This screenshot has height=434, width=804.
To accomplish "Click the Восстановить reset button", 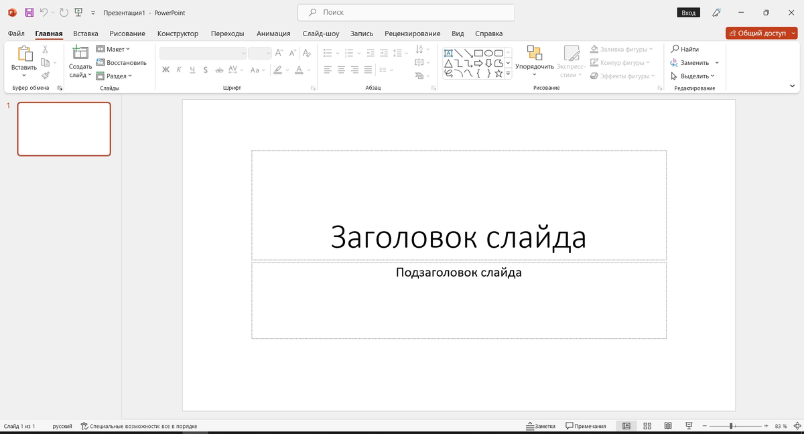I will 121,62.
